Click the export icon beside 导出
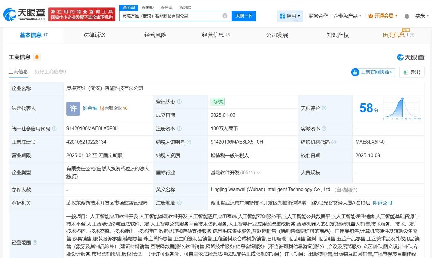 [406, 72]
